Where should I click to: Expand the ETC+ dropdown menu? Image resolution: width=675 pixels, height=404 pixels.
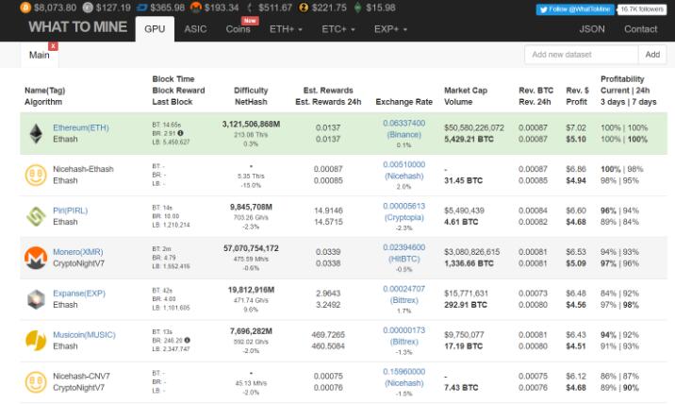338,29
